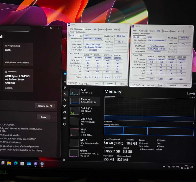Click the purple round app icon on taskbar

[x=36, y=164]
